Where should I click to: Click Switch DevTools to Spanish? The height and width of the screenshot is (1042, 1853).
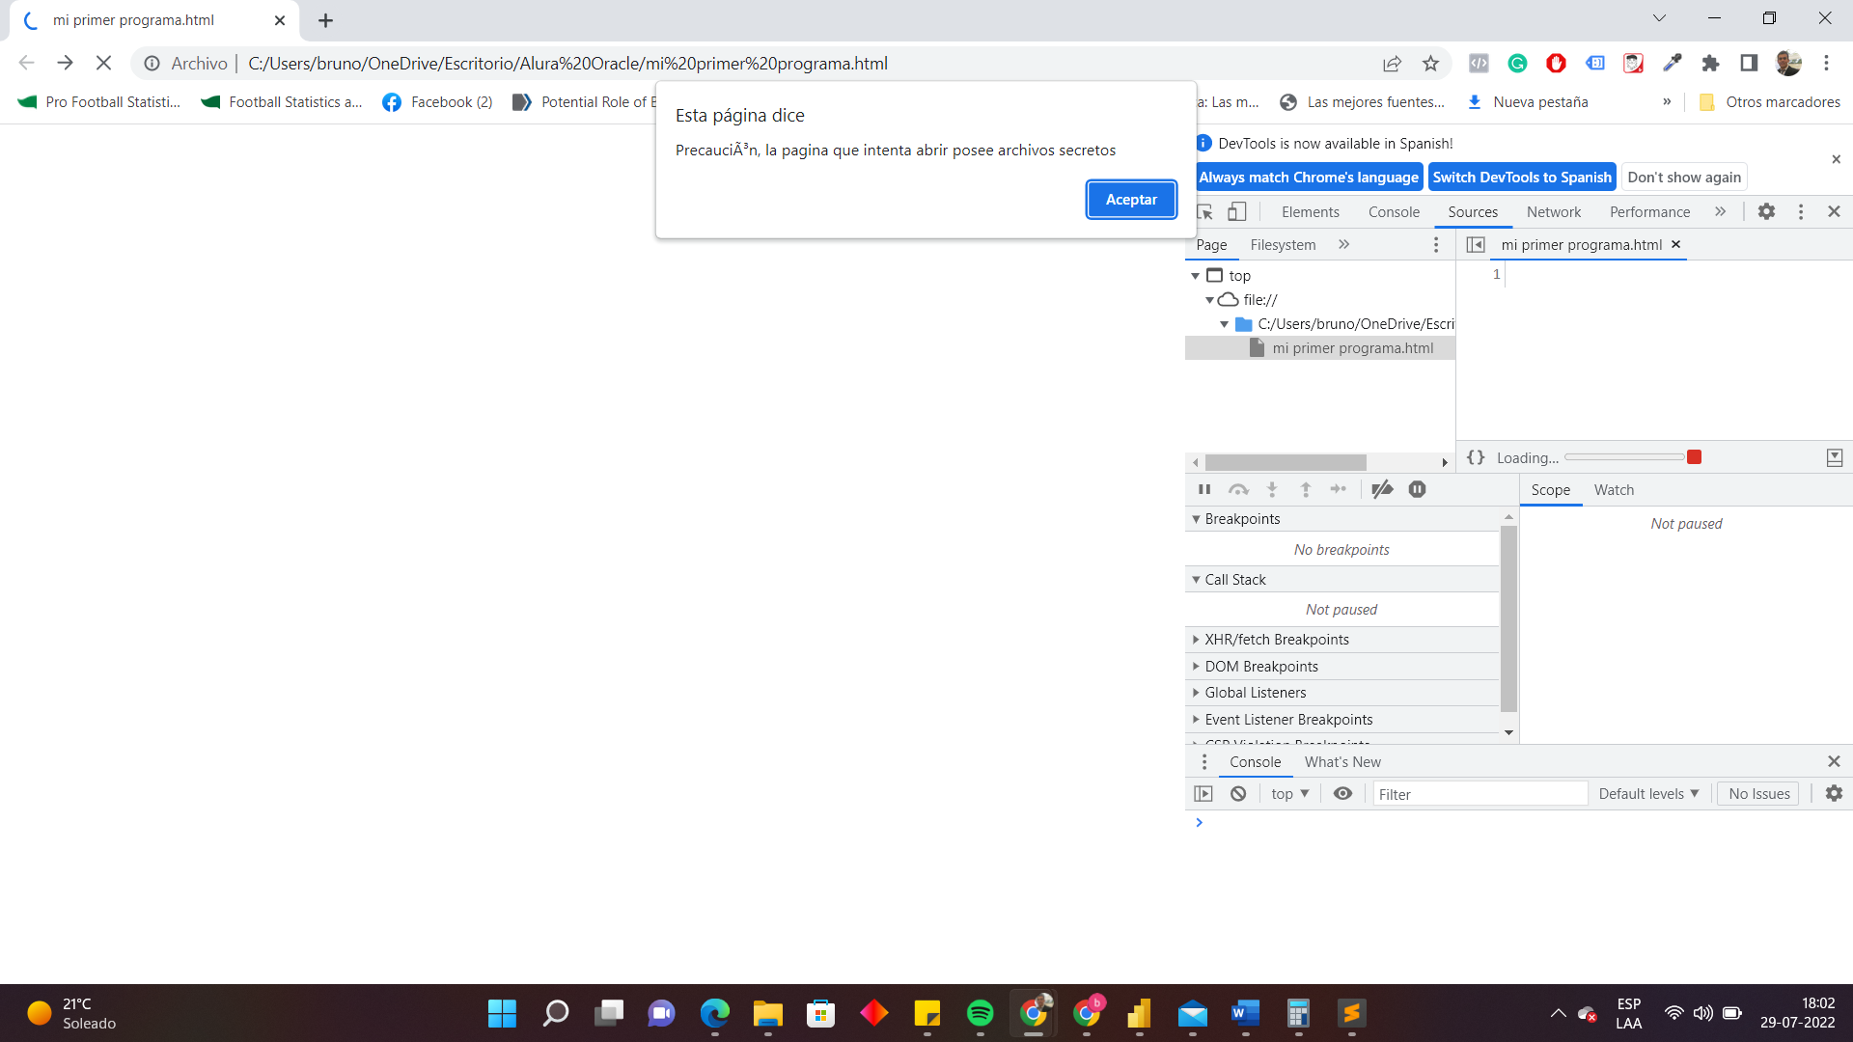[x=1522, y=178]
